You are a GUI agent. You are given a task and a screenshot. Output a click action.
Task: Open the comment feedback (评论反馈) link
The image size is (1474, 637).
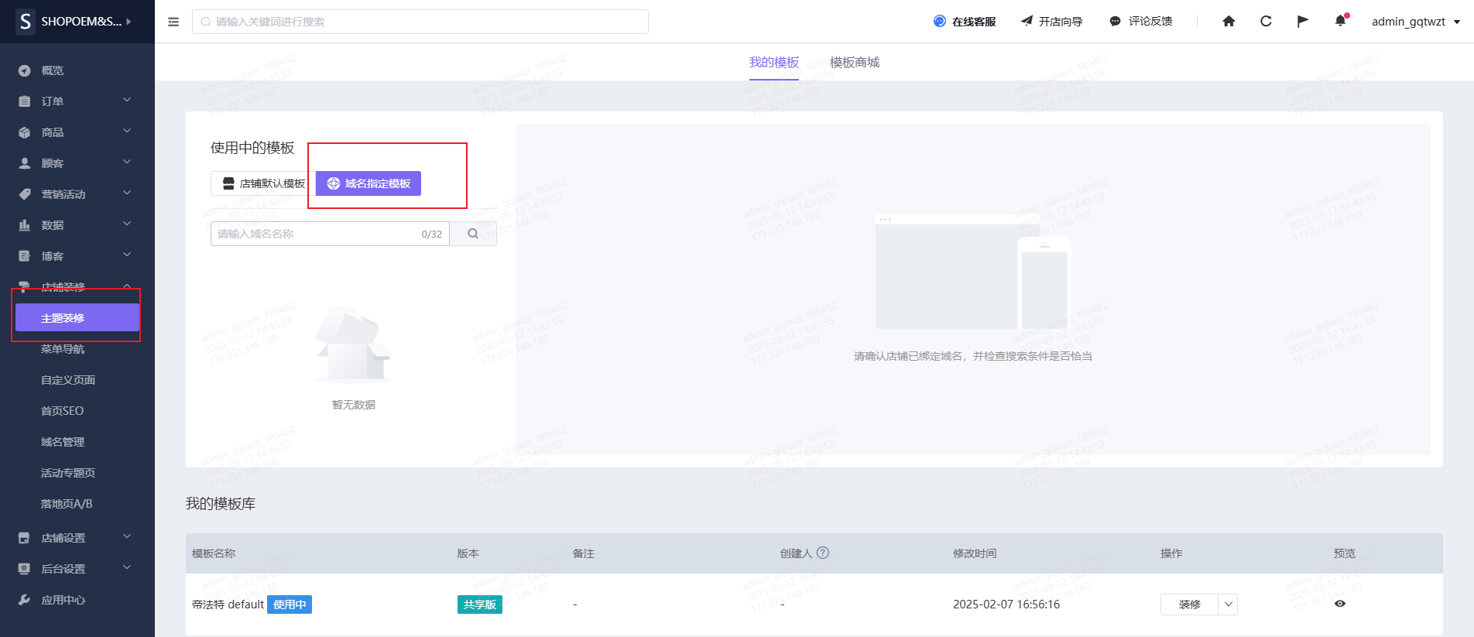pyautogui.click(x=1141, y=22)
